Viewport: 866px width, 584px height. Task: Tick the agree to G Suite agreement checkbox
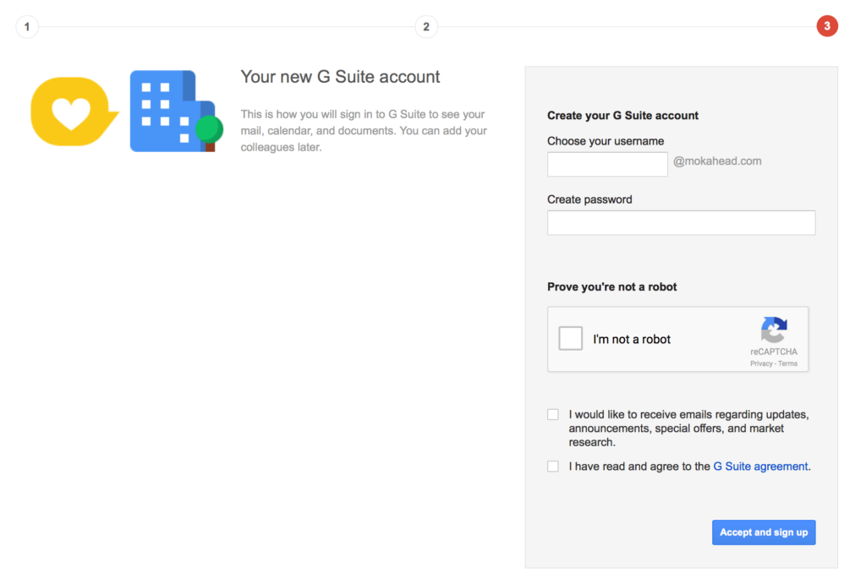(553, 467)
